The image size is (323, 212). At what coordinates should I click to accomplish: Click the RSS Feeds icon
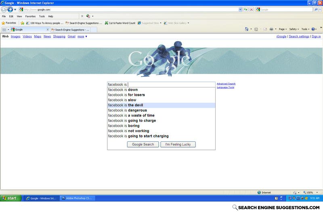click(x=256, y=29)
